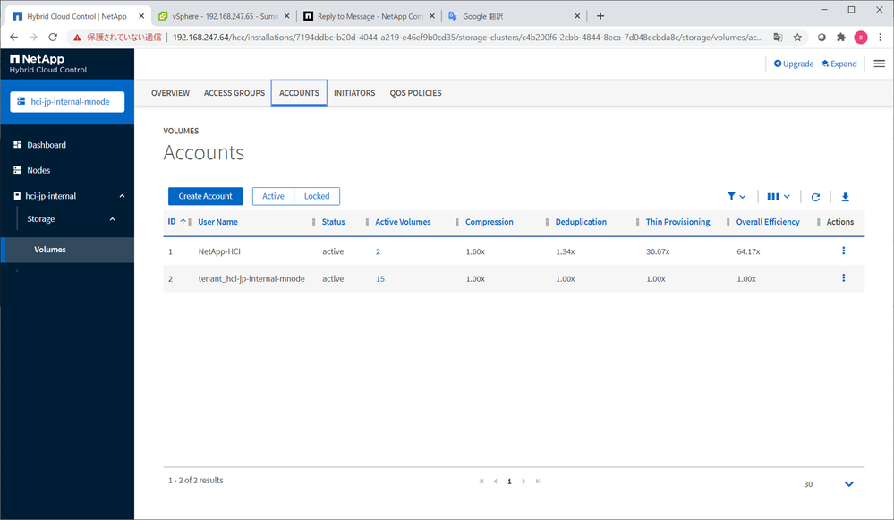Expand the rows-per-page dropdown showing 30

(848, 484)
